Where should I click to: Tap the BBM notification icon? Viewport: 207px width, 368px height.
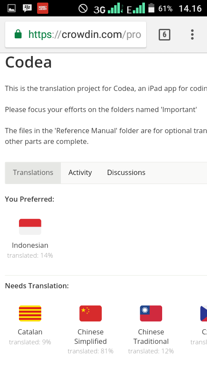pyautogui.click(x=27, y=9)
